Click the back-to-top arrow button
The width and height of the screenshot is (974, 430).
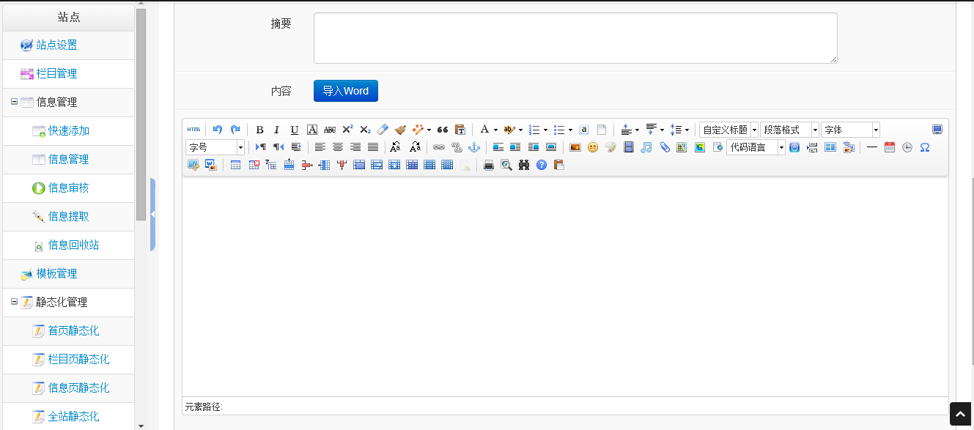(x=960, y=414)
